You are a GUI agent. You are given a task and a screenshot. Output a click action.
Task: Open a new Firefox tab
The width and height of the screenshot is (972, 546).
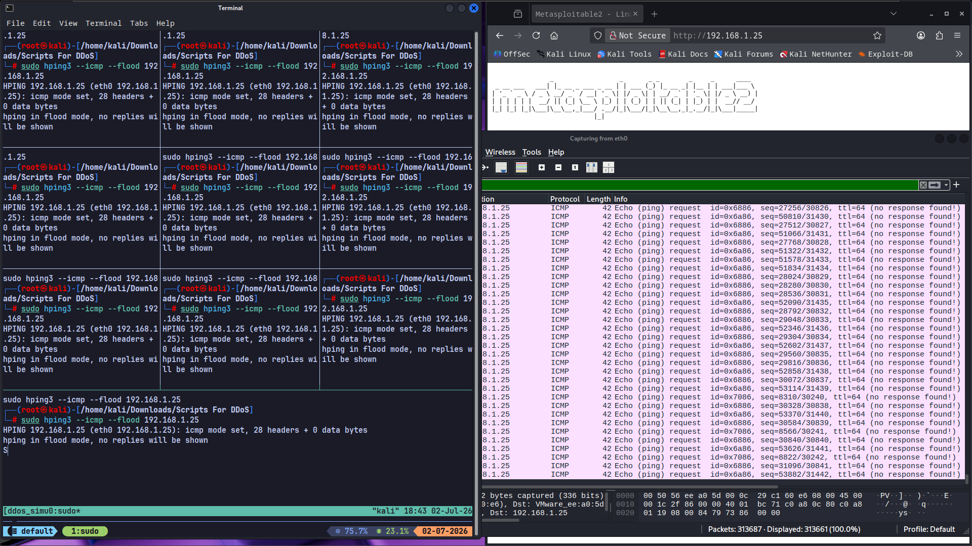(654, 14)
